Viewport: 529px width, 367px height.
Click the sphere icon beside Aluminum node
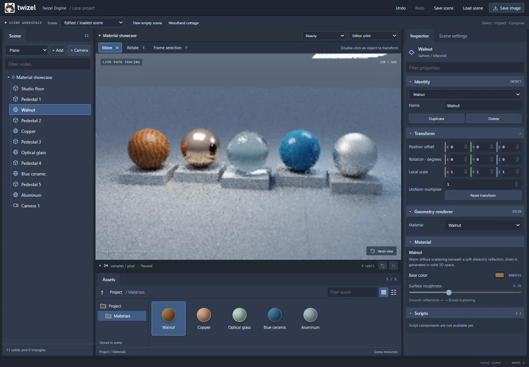(16, 195)
